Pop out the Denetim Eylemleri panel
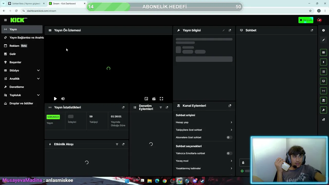The width and height of the screenshot is (329, 185). point(167,107)
